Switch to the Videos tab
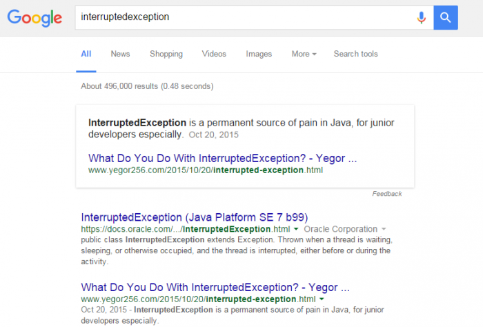The image size is (483, 327). click(x=214, y=54)
